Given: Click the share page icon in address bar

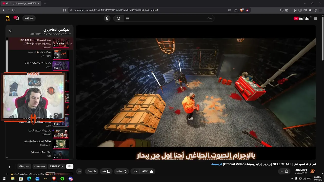Looking at the screenshot, I should 235,10.
